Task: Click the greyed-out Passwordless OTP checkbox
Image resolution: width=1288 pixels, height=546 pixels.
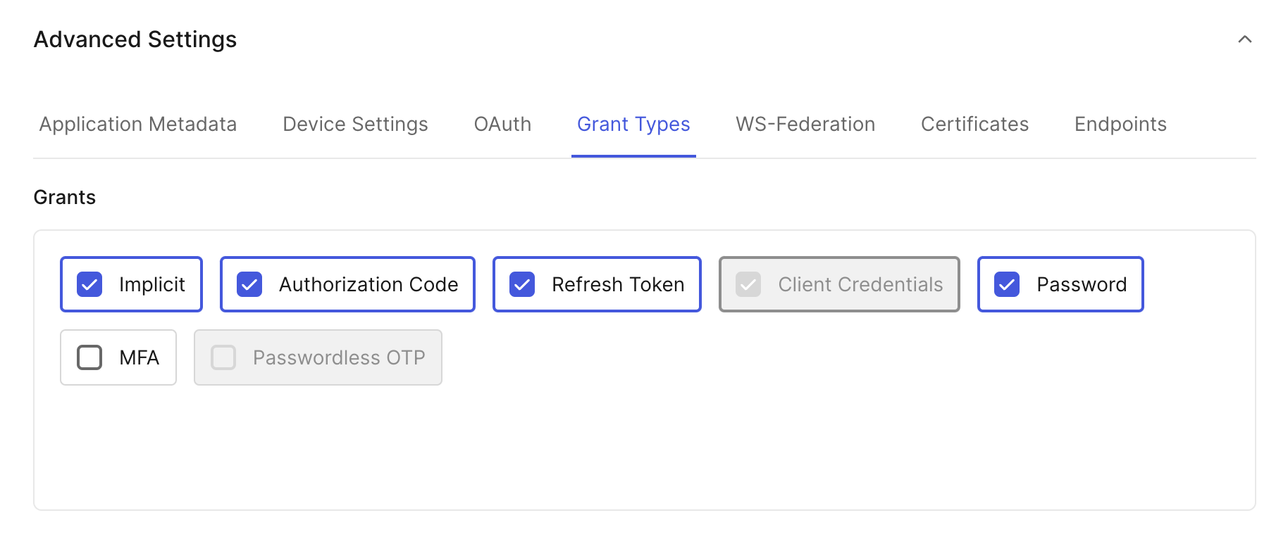Action: (223, 357)
